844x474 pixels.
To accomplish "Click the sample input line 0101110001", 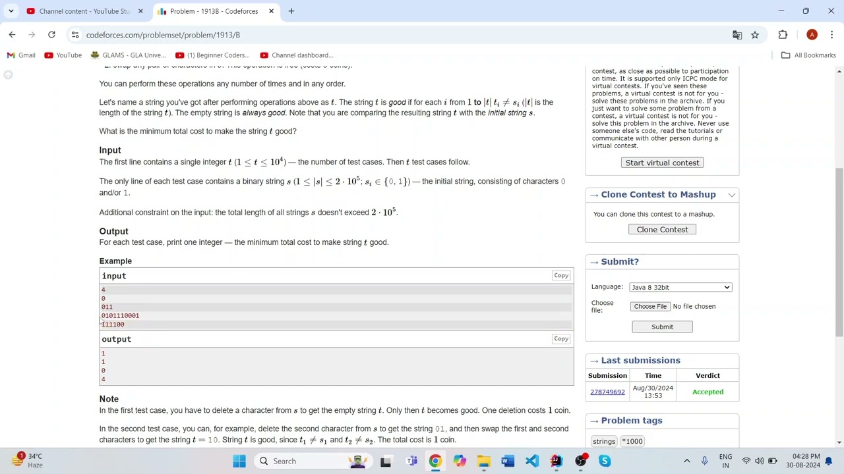I will 120,316.
